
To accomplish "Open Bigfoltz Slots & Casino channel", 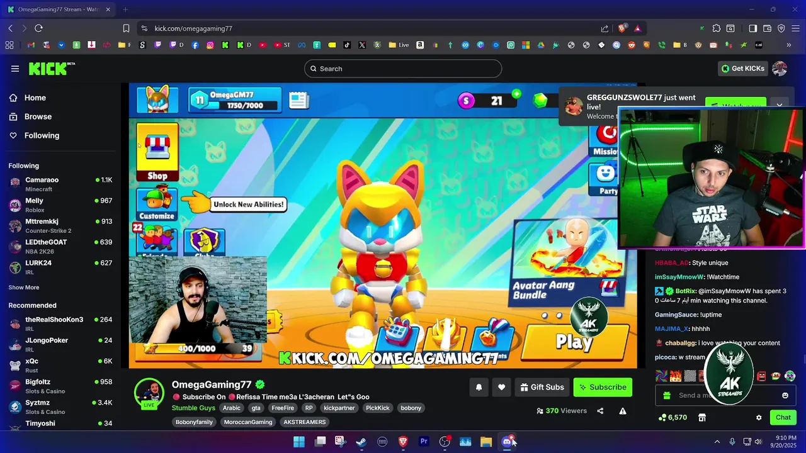I will (60, 386).
